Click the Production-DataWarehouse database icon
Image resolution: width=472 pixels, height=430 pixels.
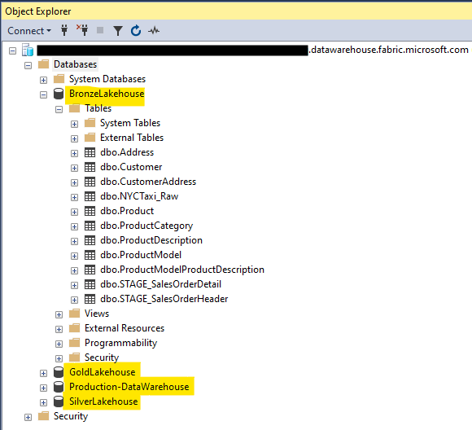coord(59,387)
